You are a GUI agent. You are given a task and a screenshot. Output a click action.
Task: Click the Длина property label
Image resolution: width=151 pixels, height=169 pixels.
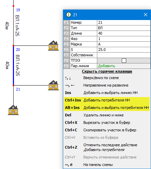(76, 33)
